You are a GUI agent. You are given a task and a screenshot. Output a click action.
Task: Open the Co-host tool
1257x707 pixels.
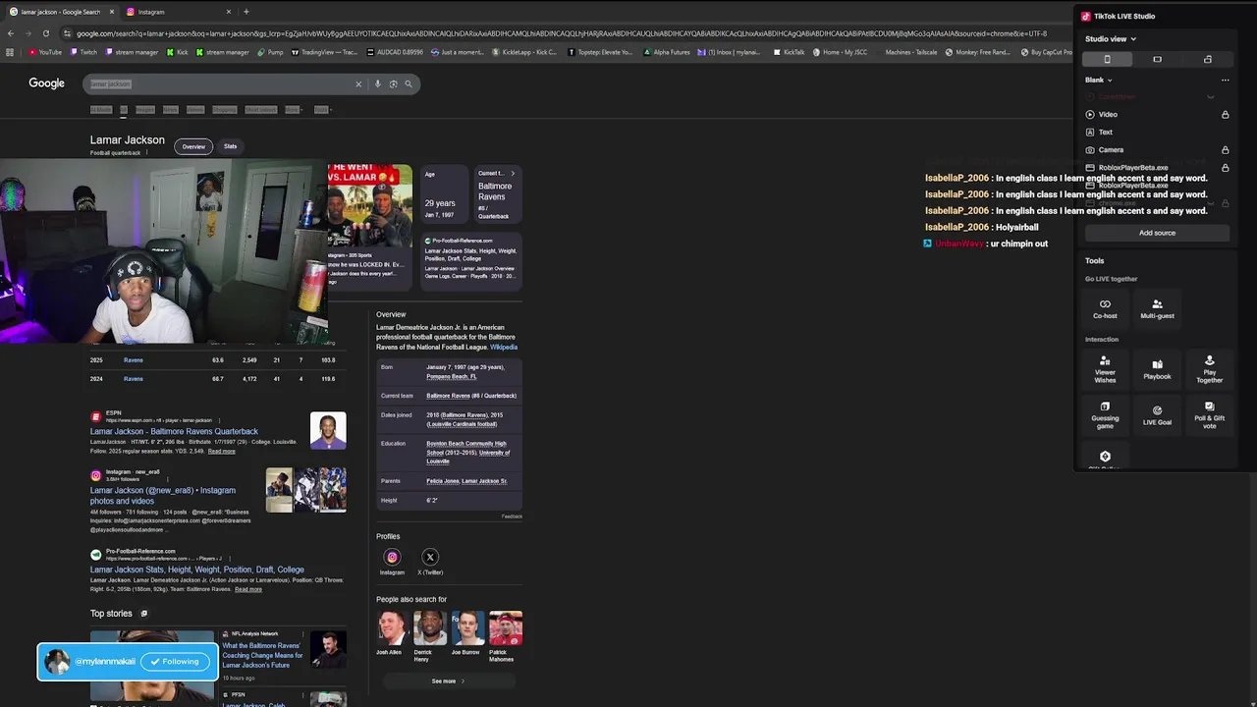1105,309
